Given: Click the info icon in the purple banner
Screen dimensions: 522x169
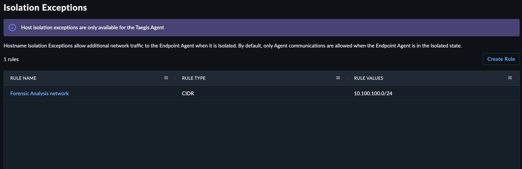Looking at the screenshot, I should tap(13, 28).
